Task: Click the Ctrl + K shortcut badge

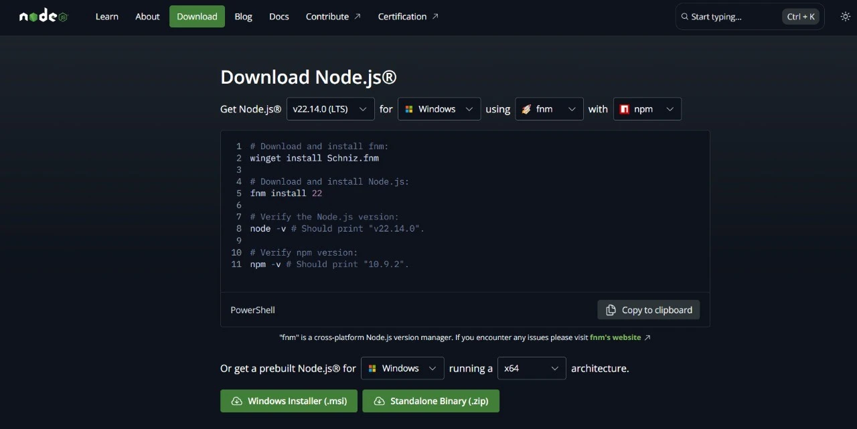Action: coord(801,17)
